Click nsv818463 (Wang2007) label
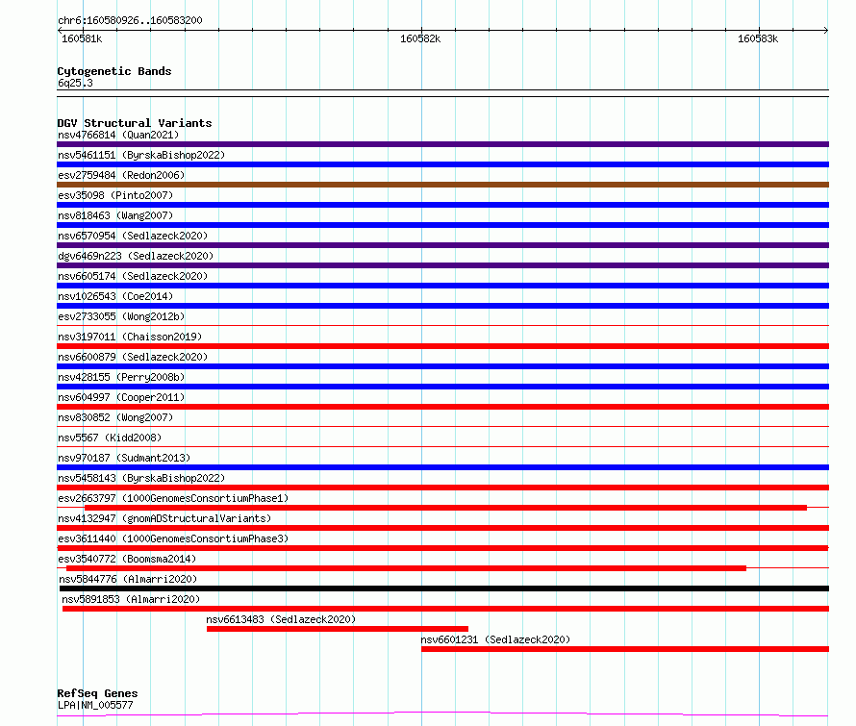This screenshot has width=856, height=726. (x=115, y=215)
